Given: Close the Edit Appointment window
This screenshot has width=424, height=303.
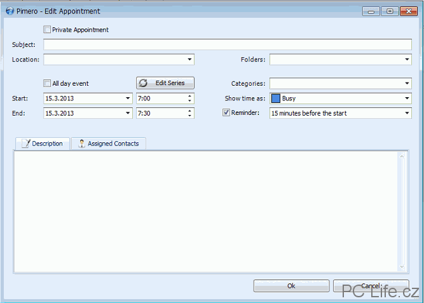Looking at the screenshot, I should pyautogui.click(x=409, y=11).
